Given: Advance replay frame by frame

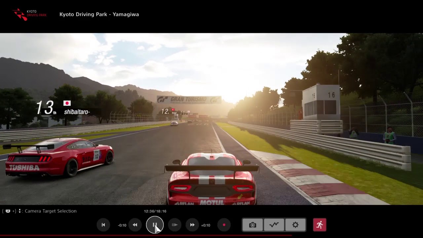Looking at the screenshot, I should pos(175,225).
